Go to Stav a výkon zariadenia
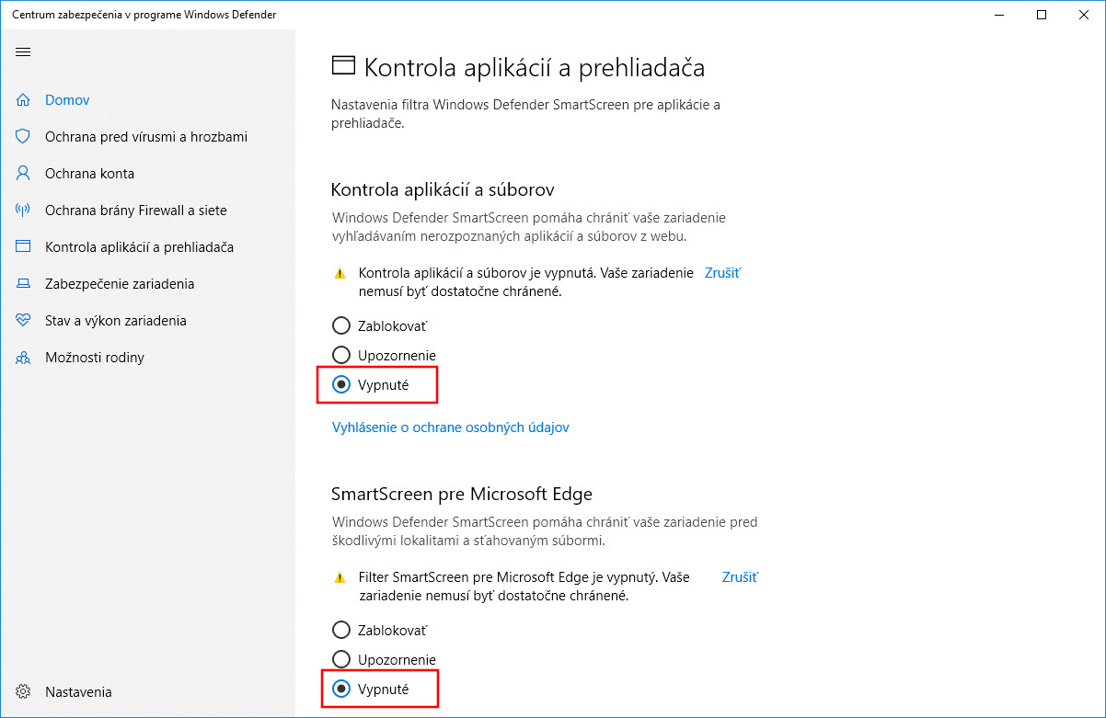 click(115, 321)
